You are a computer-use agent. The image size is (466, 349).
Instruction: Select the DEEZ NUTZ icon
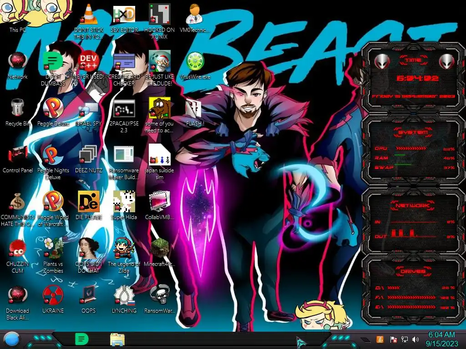[89, 159]
